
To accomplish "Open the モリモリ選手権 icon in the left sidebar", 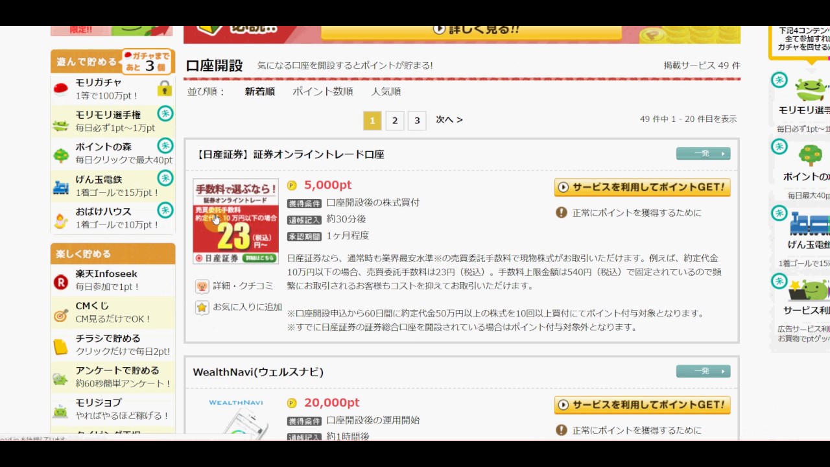I will 61,125.
